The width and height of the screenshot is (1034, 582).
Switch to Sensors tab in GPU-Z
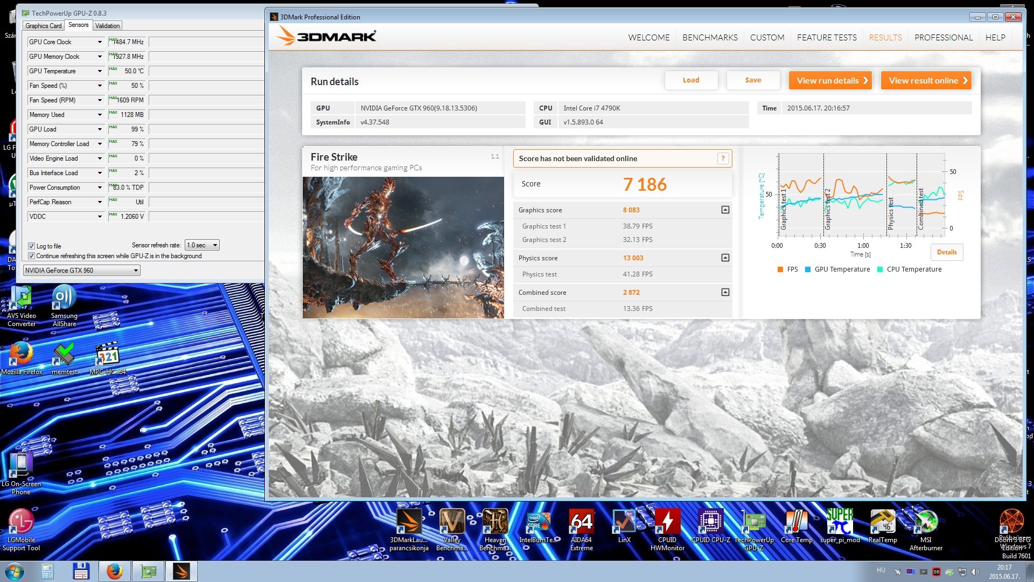click(x=79, y=25)
